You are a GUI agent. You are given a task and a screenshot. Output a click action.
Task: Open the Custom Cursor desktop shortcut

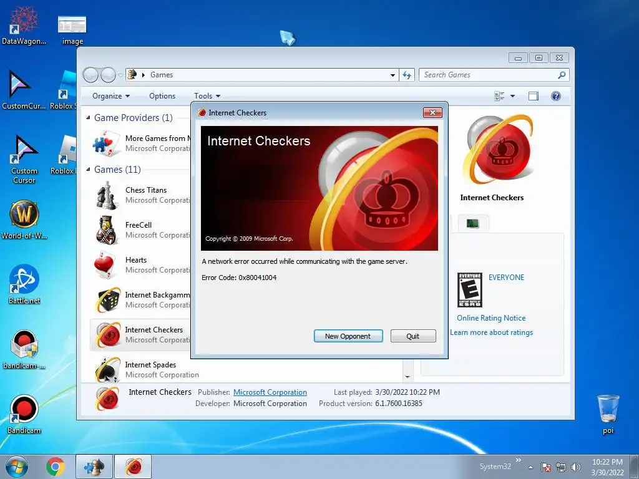24,160
